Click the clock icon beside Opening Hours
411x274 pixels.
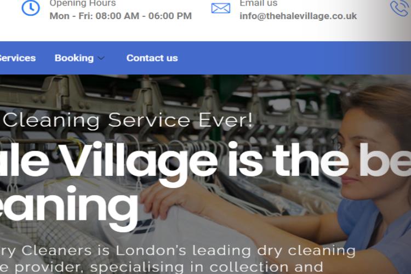click(x=31, y=8)
